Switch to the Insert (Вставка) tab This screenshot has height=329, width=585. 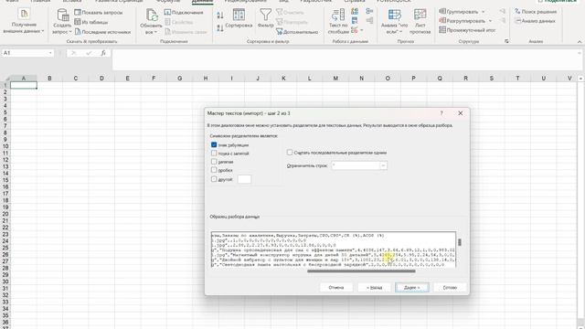pyautogui.click(x=72, y=1)
